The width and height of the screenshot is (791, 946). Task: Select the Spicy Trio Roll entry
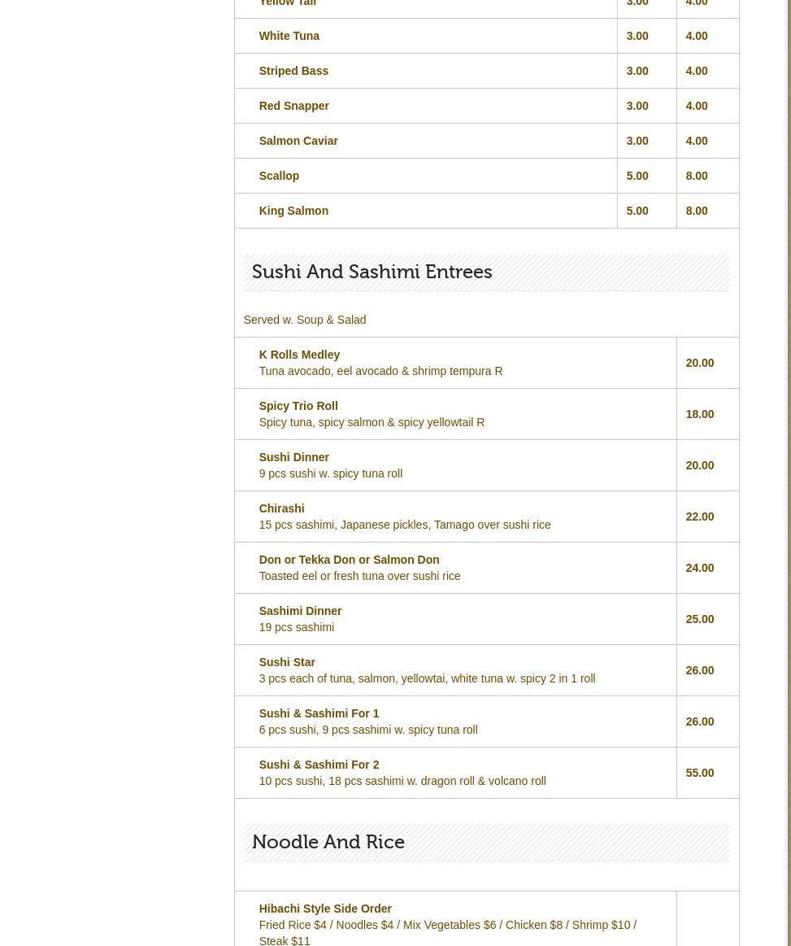tap(298, 406)
